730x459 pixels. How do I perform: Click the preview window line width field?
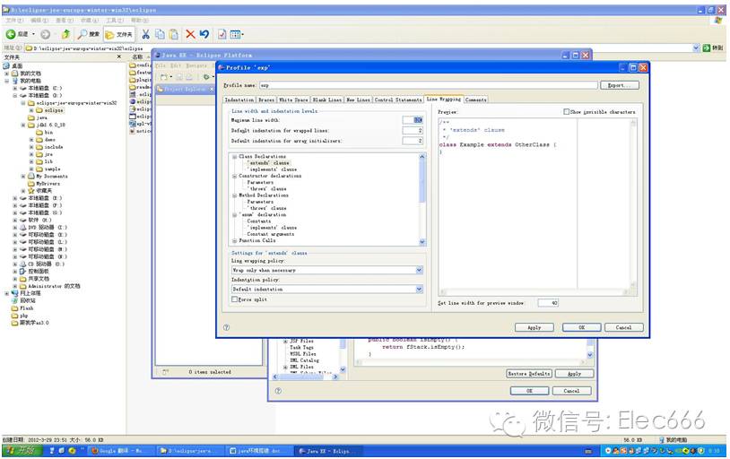(548, 303)
